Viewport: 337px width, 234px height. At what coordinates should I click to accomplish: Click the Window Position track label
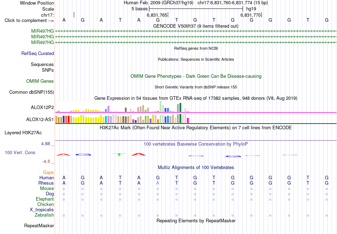[x=37, y=3]
